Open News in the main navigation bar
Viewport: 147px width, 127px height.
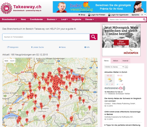point(23,19)
